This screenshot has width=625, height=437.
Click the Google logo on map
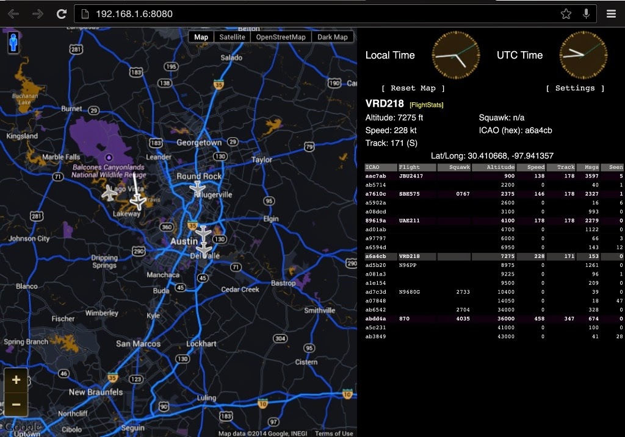pyautogui.click(x=22, y=427)
